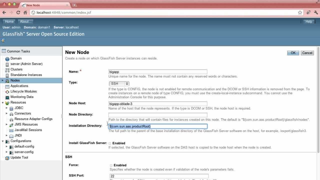Click the Resources icon in tree
The height and width of the screenshot is (180, 320).
7,102
